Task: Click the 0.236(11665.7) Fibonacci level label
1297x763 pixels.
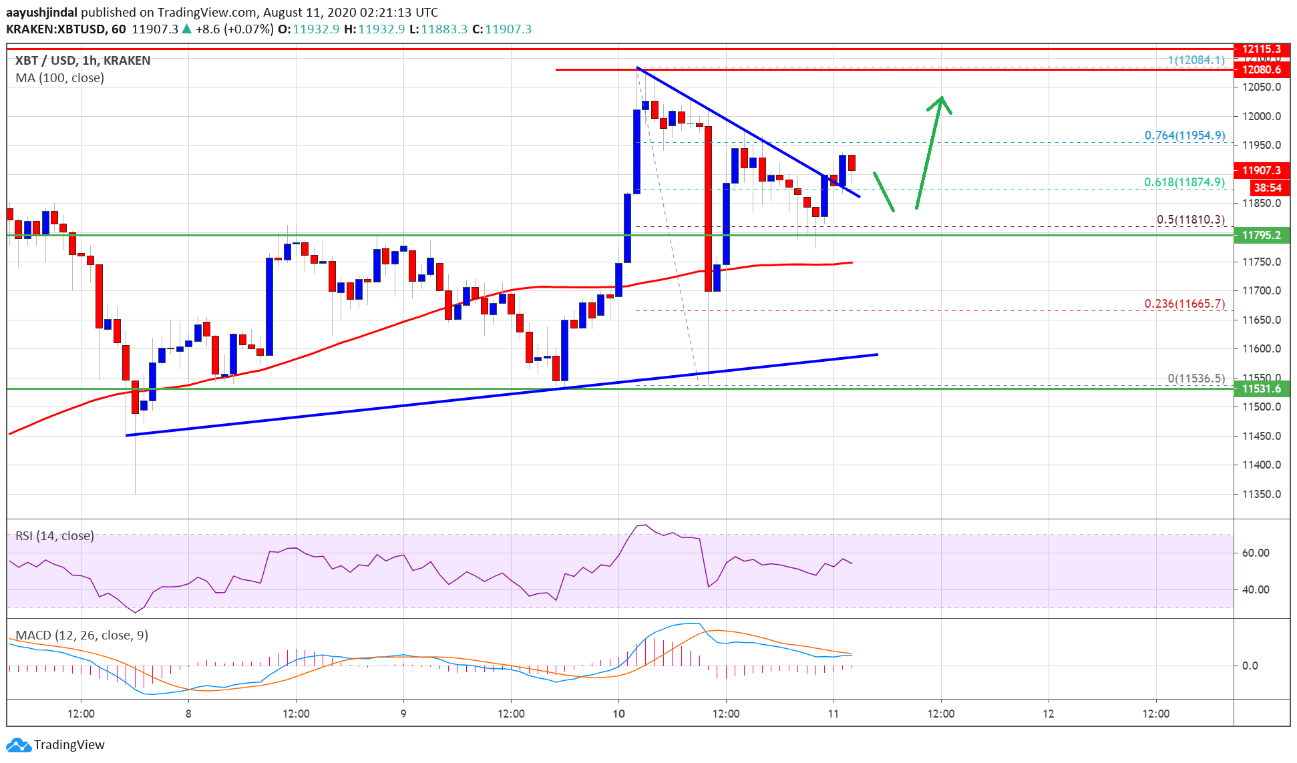Action: 1184,304
